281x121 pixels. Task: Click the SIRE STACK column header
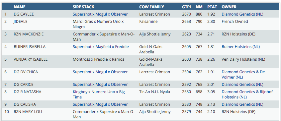click(83, 7)
